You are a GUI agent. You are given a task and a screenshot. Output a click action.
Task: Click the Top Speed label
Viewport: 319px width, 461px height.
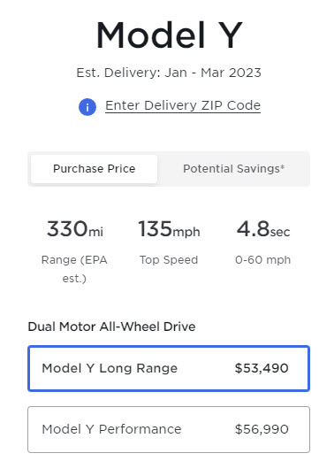(x=169, y=260)
